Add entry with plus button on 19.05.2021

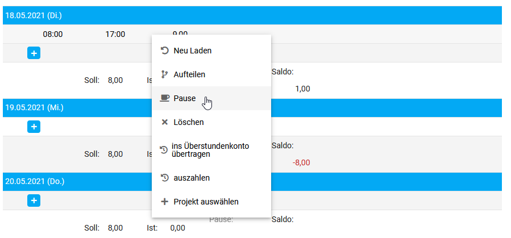coord(34,126)
